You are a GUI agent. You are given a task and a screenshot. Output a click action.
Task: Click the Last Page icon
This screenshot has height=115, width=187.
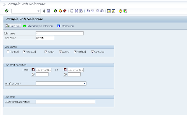[102, 11]
